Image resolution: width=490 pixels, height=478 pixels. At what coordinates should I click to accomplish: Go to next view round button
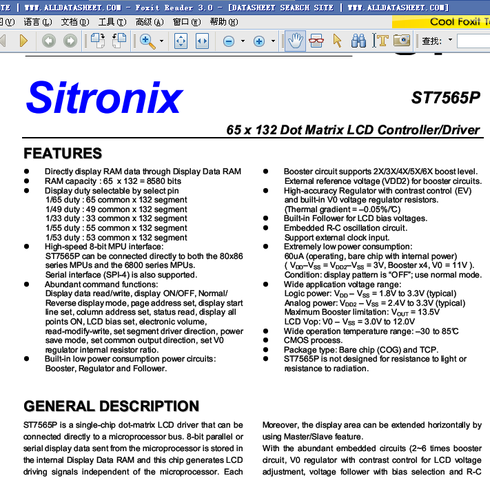point(70,41)
